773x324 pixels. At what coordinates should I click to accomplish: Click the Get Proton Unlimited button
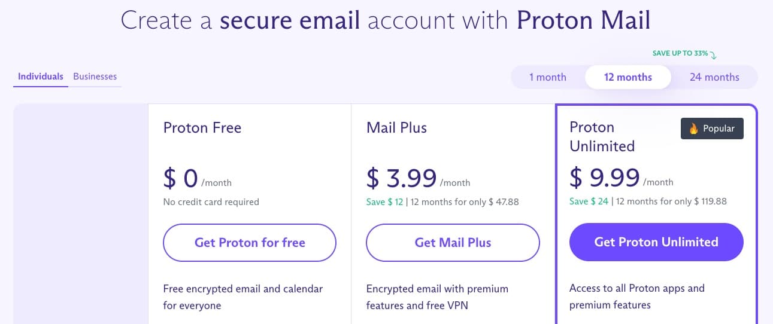tap(656, 242)
